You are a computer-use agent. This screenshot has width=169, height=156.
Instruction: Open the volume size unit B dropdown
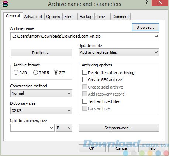pyautogui.click(x=64, y=128)
